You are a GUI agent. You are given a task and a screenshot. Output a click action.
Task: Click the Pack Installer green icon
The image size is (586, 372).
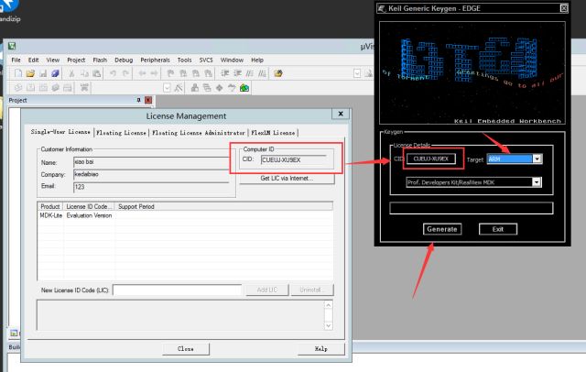pos(244,88)
